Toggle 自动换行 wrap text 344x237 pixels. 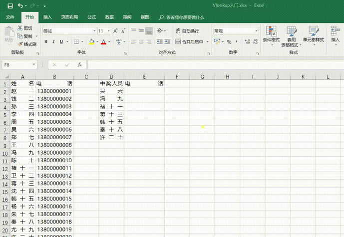pos(187,31)
